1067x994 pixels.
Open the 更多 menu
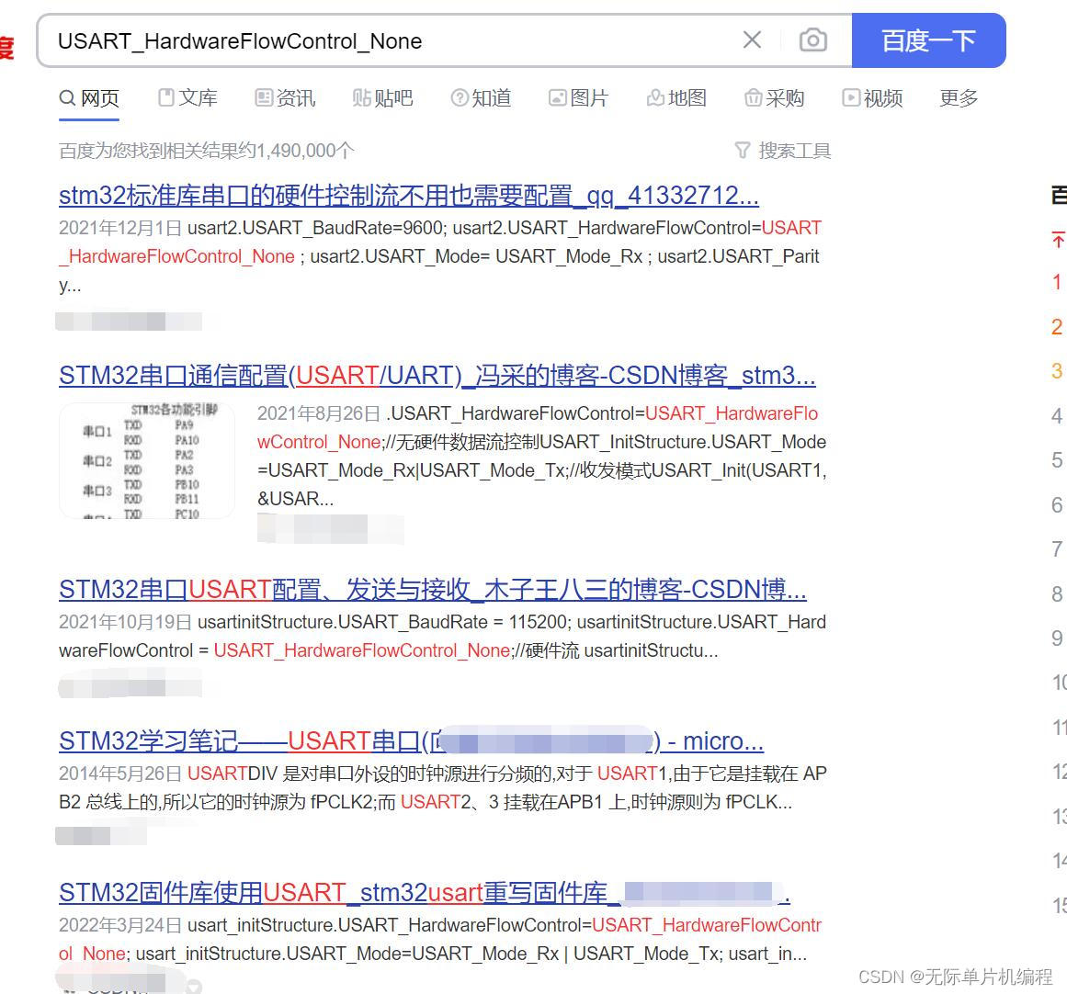click(x=959, y=98)
